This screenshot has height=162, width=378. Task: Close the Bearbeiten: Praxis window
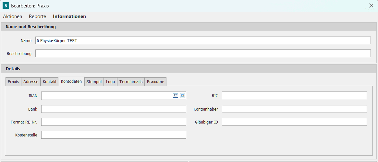click(371, 6)
